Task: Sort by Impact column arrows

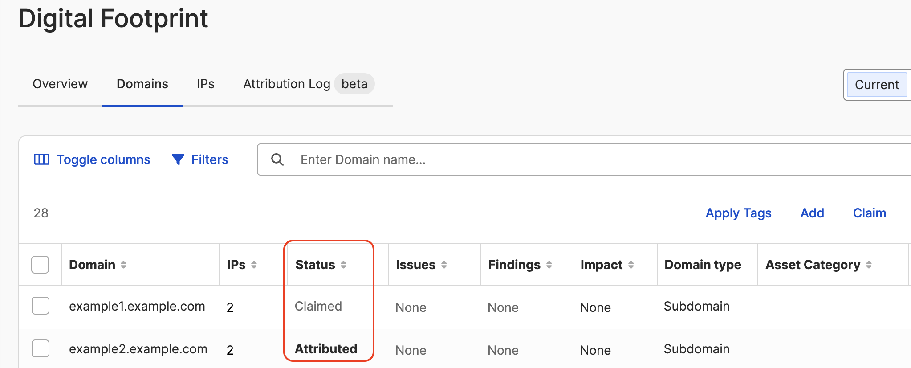Action: coord(631,265)
